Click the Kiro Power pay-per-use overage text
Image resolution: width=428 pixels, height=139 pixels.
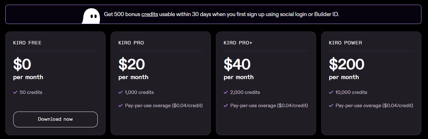[374, 106]
